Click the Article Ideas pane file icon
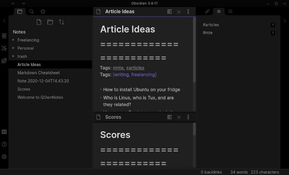Screen dimensions: 289x175 click(98, 12)
